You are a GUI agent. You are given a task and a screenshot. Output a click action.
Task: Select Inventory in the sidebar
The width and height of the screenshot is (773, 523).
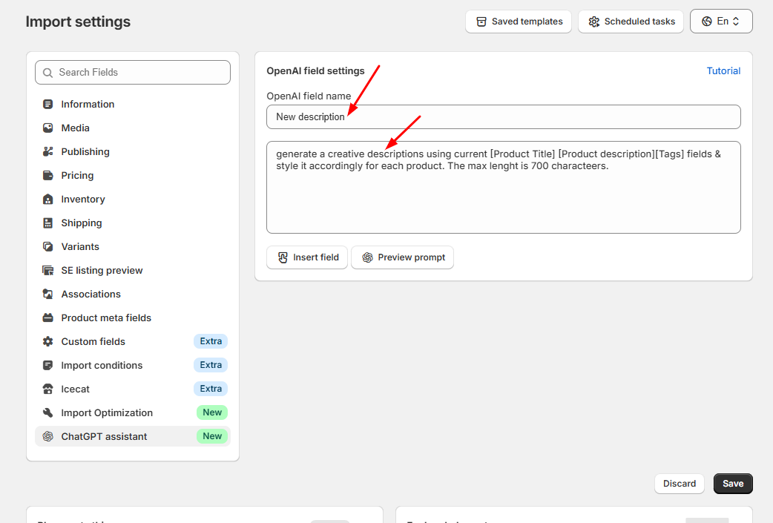tap(133, 199)
